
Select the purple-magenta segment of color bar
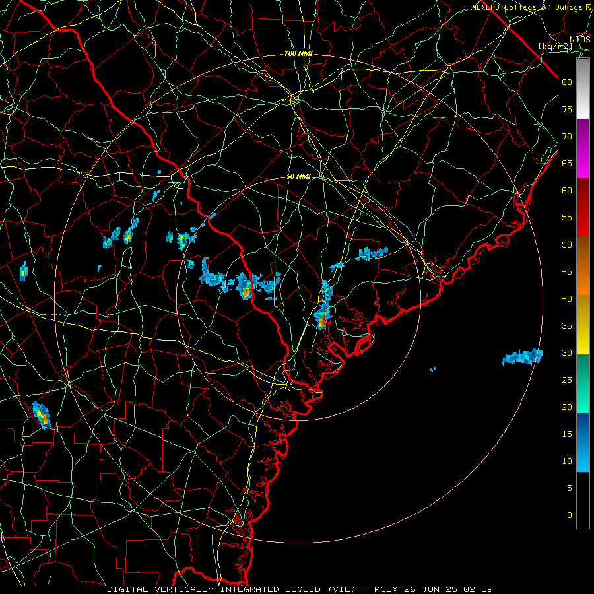click(583, 148)
